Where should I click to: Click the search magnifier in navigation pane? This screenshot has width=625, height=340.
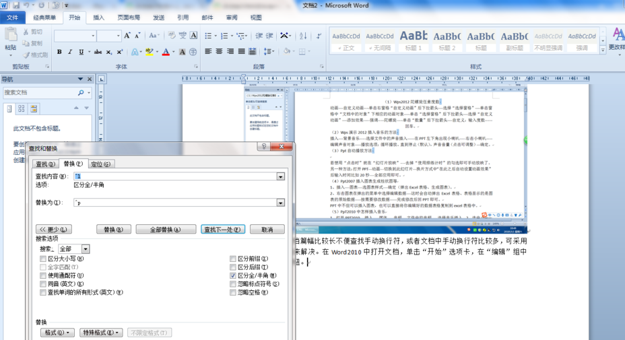81,92
